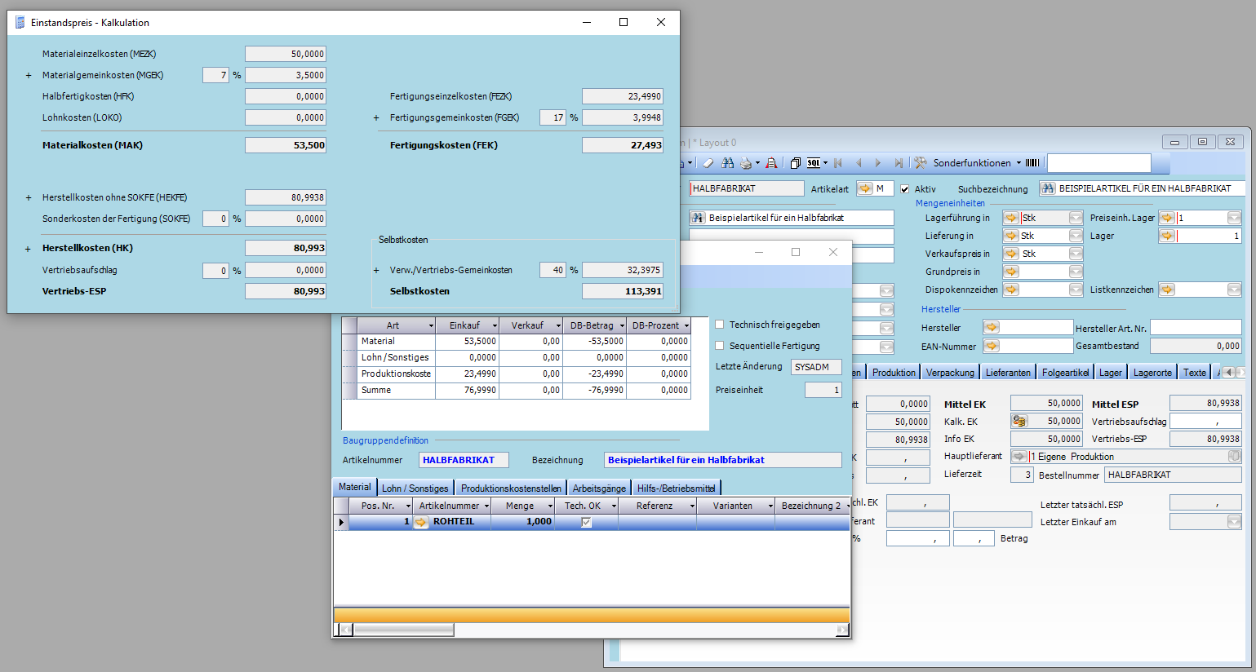Click the Einkauf column header
The height and width of the screenshot is (672, 1256).
464,325
